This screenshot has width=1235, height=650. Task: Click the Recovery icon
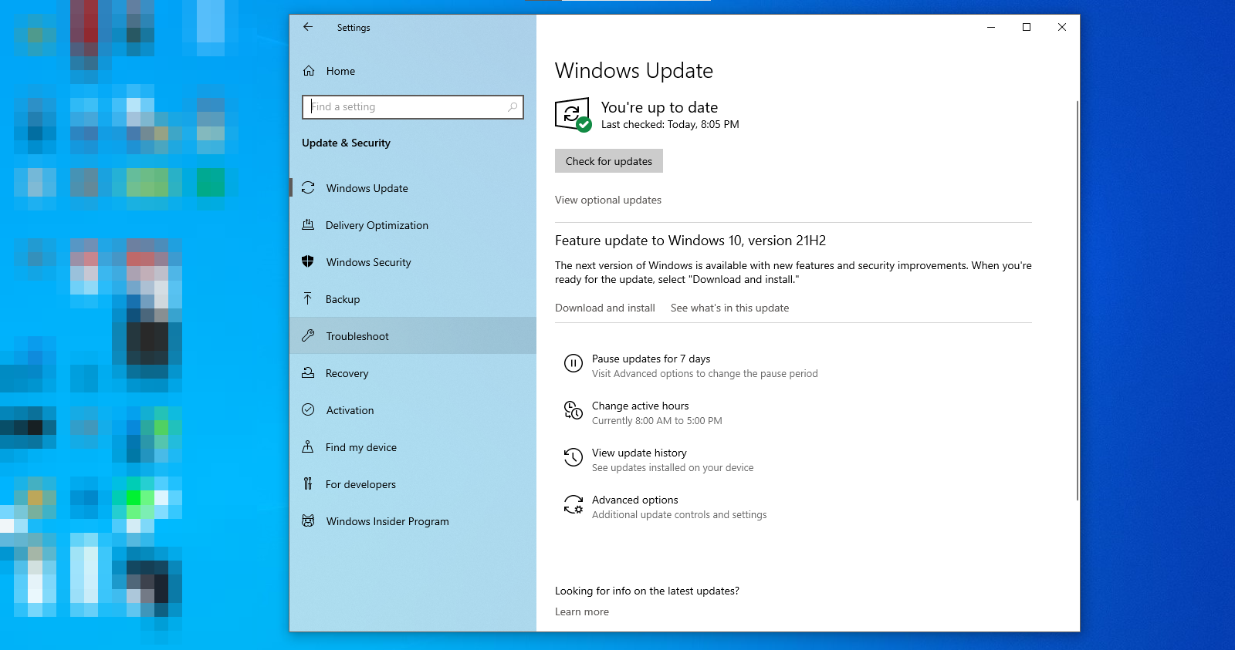pos(308,372)
